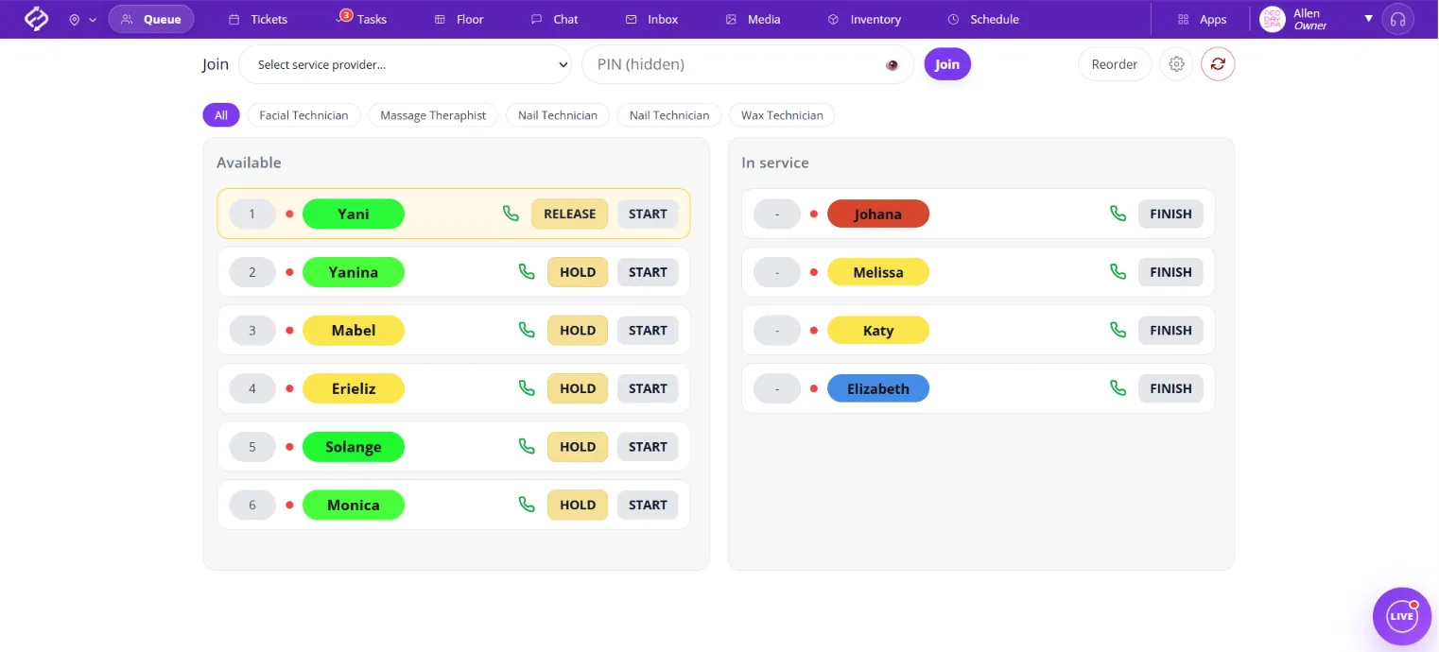Click the phone icon in Yani's row

(x=511, y=214)
